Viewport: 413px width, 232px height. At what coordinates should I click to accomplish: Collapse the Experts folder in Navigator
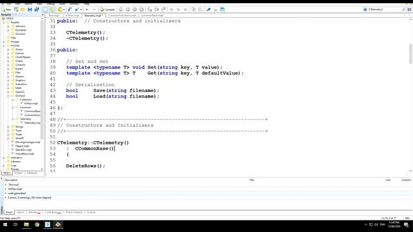[x=4, y=23]
